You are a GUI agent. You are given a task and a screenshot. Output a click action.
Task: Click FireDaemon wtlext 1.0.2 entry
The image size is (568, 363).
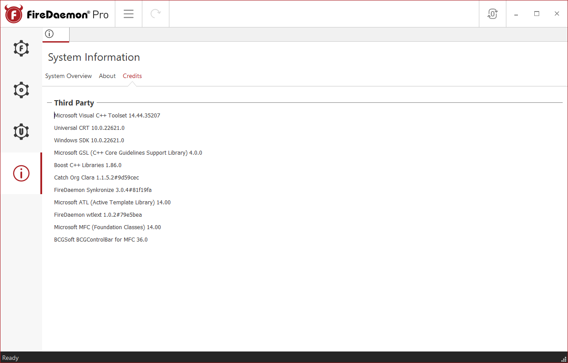click(x=98, y=215)
